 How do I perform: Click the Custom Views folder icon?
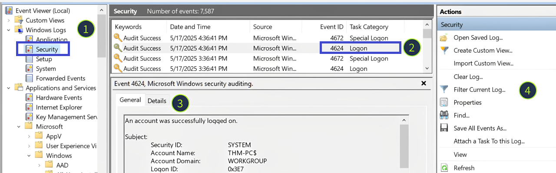[x=19, y=20]
